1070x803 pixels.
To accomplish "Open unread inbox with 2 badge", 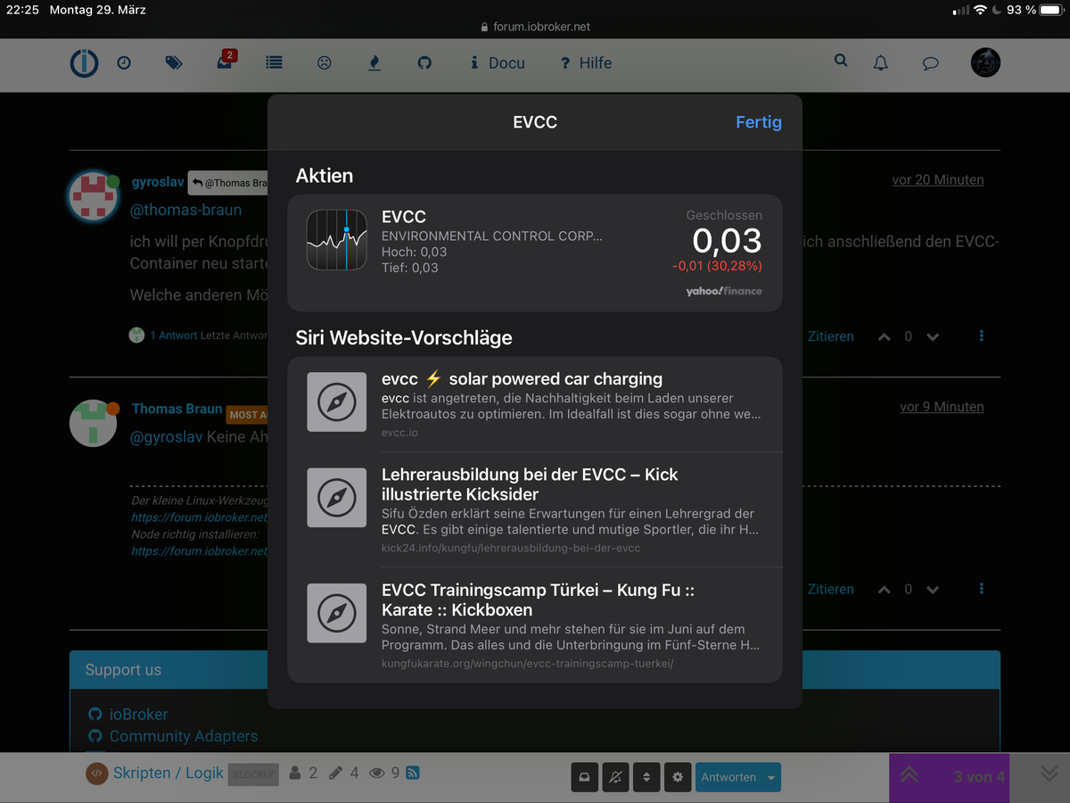I will (225, 62).
